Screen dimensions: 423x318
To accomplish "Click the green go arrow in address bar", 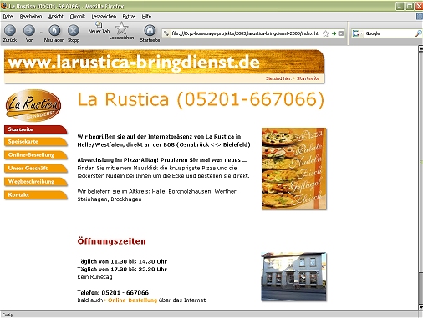I will tap(334, 33).
